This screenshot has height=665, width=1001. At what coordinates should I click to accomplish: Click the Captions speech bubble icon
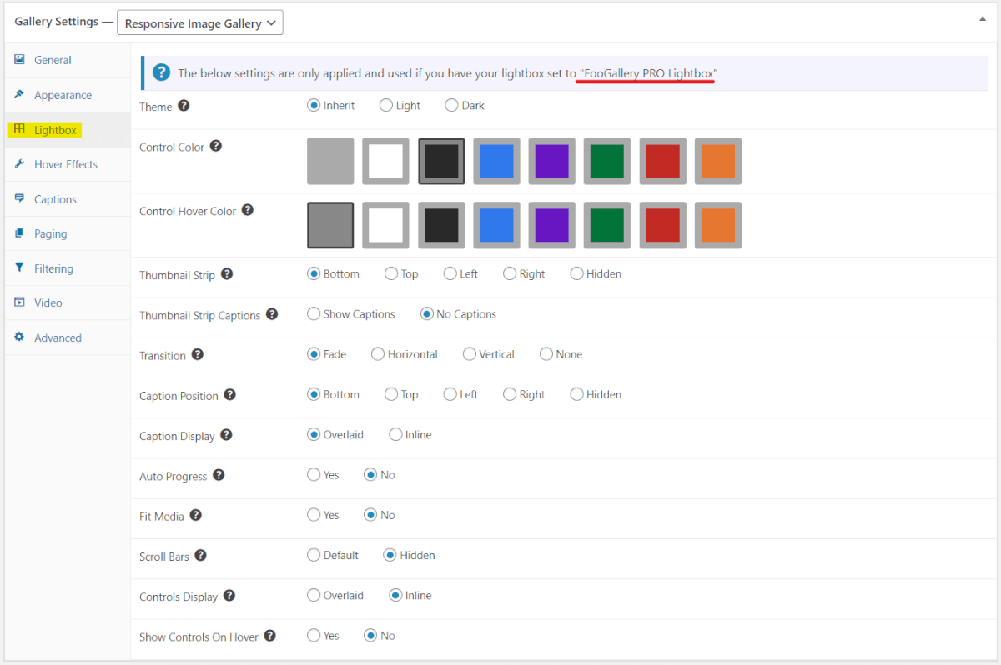point(19,198)
